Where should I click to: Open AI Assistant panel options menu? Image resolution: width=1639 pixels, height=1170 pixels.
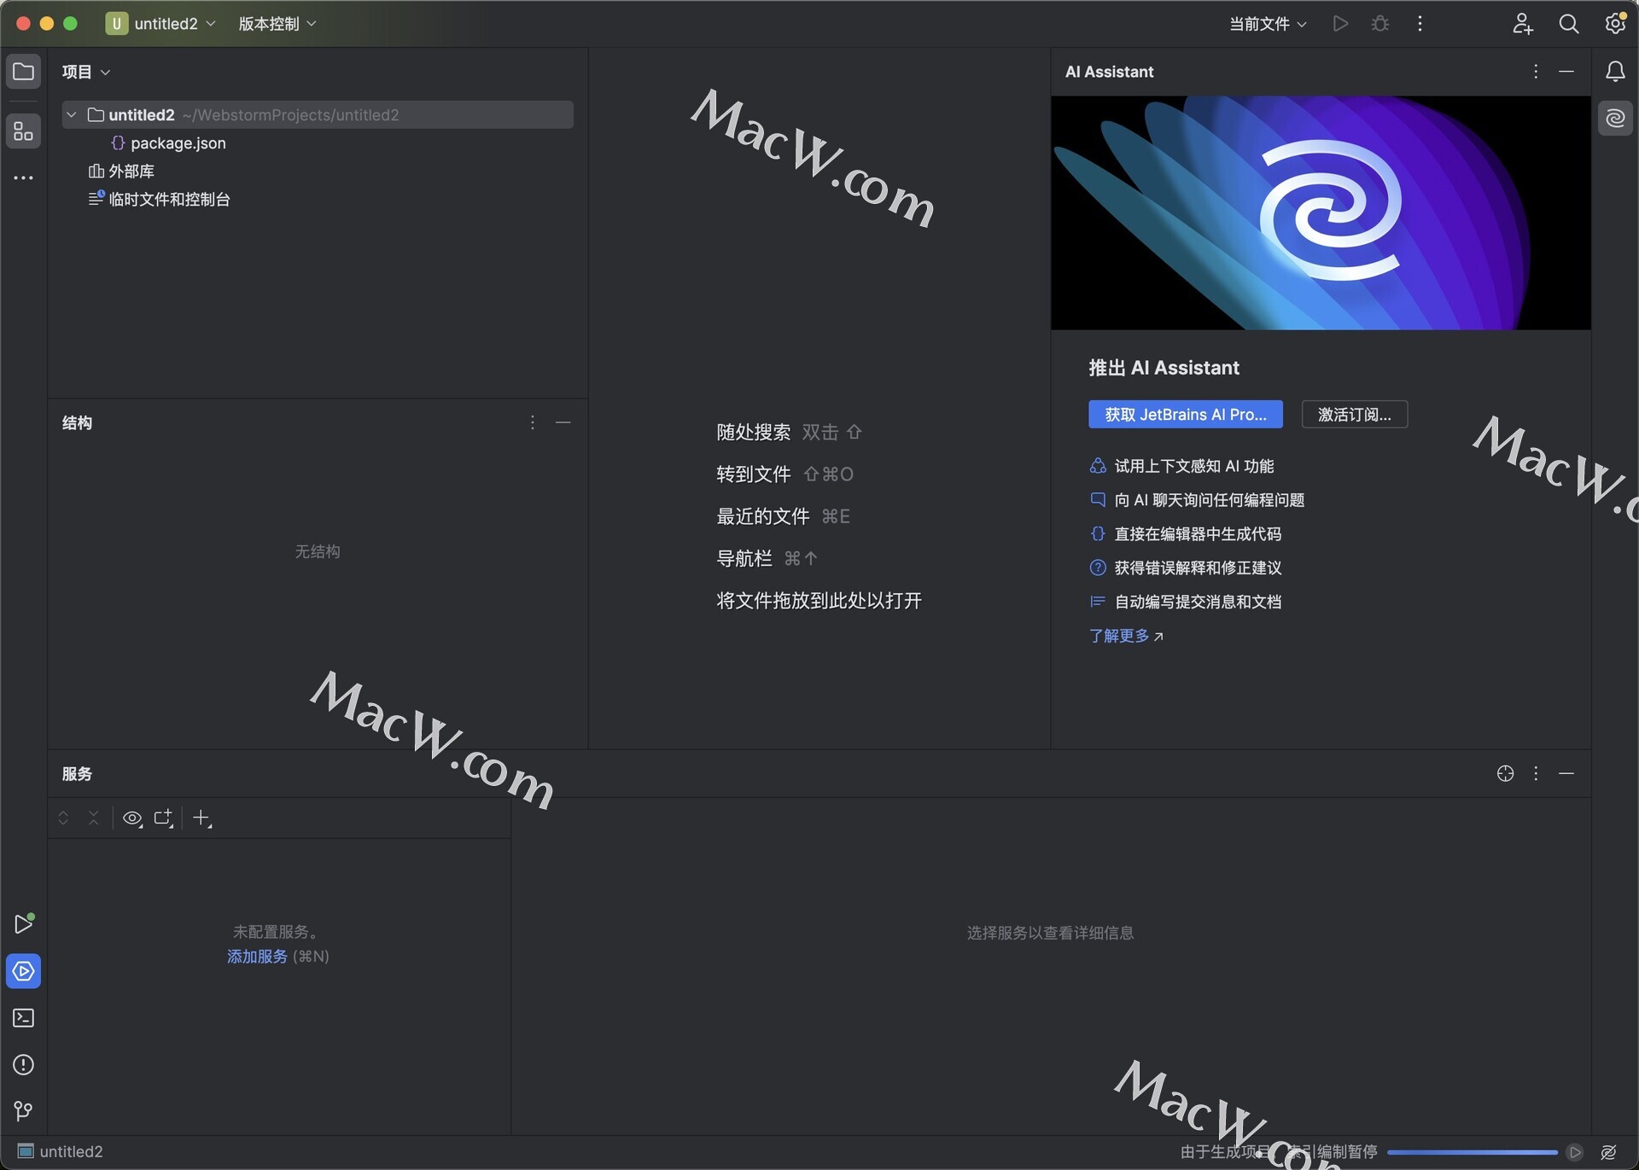click(x=1536, y=72)
